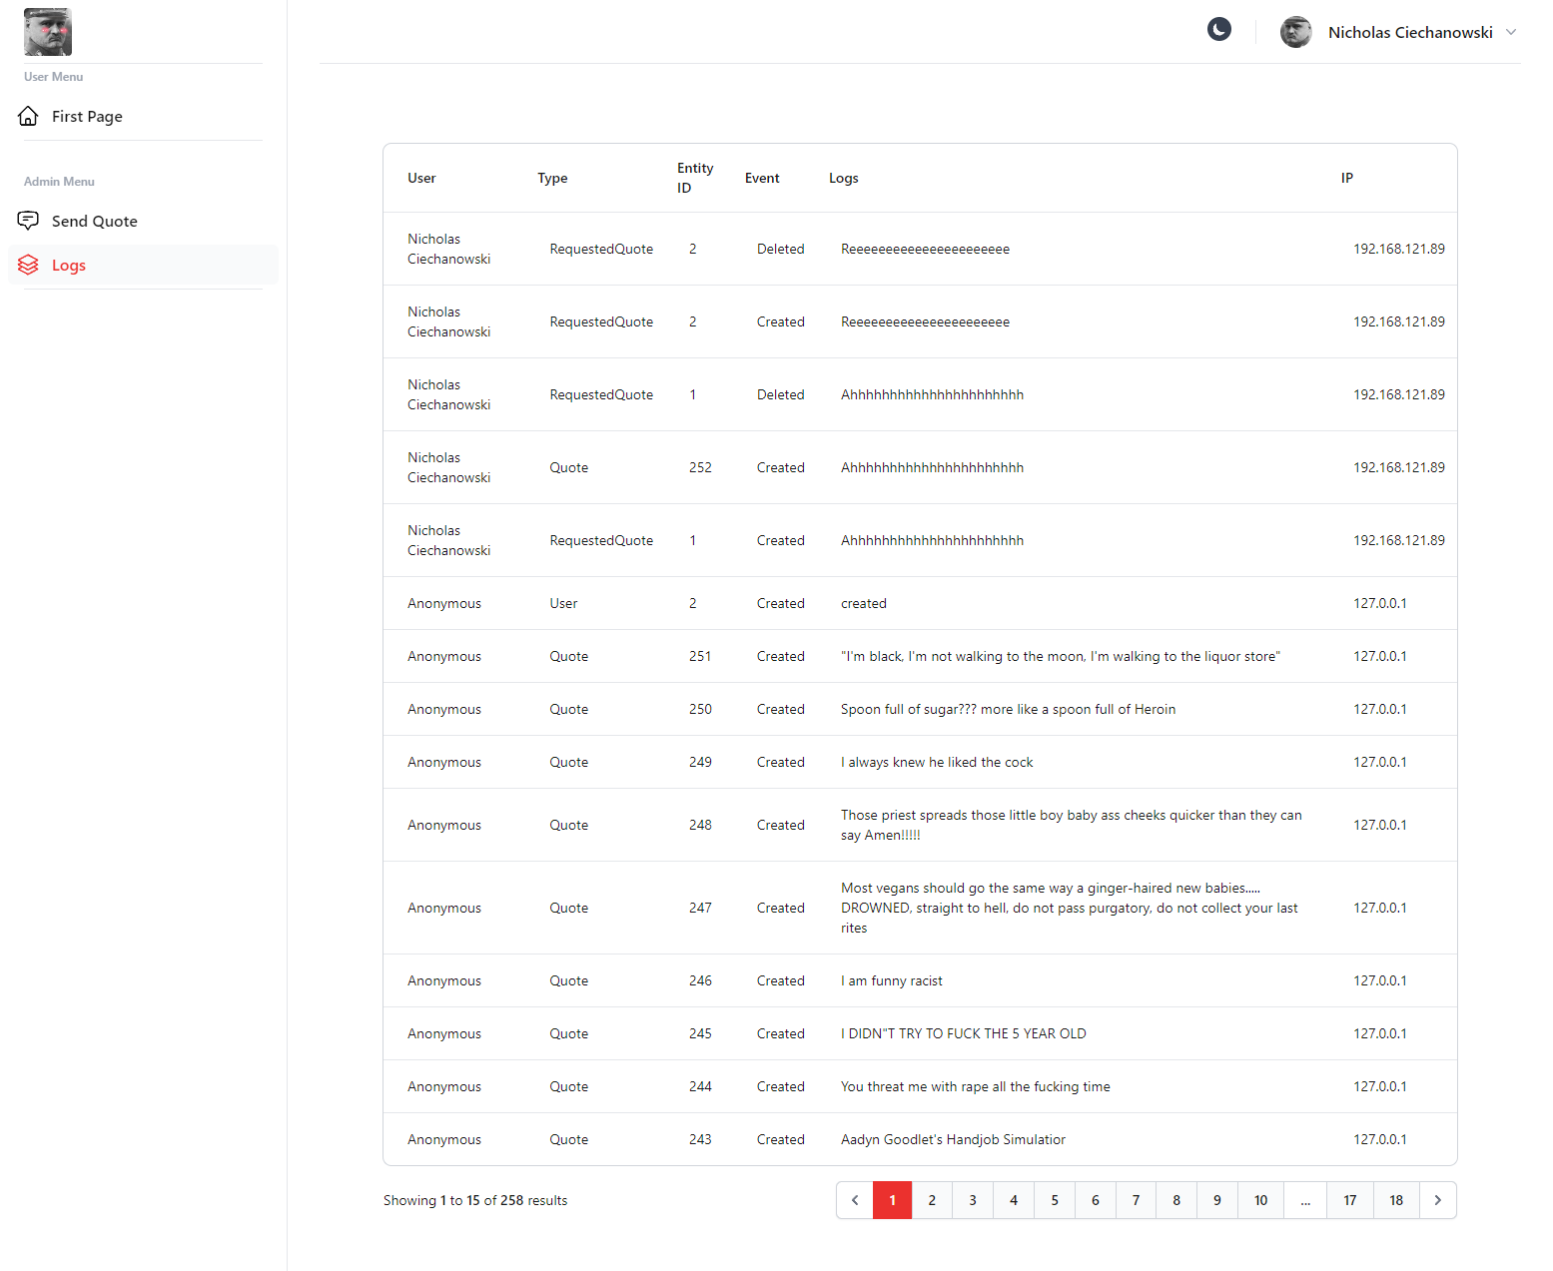1553x1271 pixels.
Task: Click the pagination ellipsis button
Action: point(1305,1200)
